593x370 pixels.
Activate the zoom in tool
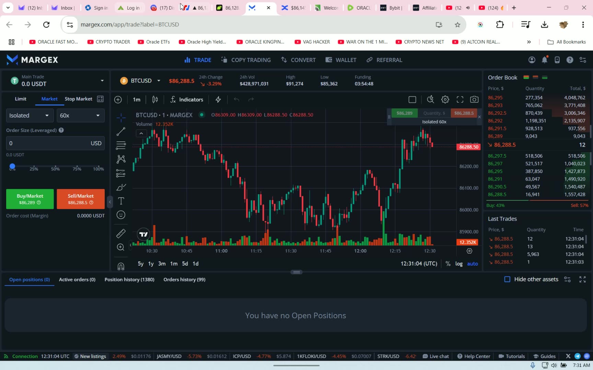121,247
